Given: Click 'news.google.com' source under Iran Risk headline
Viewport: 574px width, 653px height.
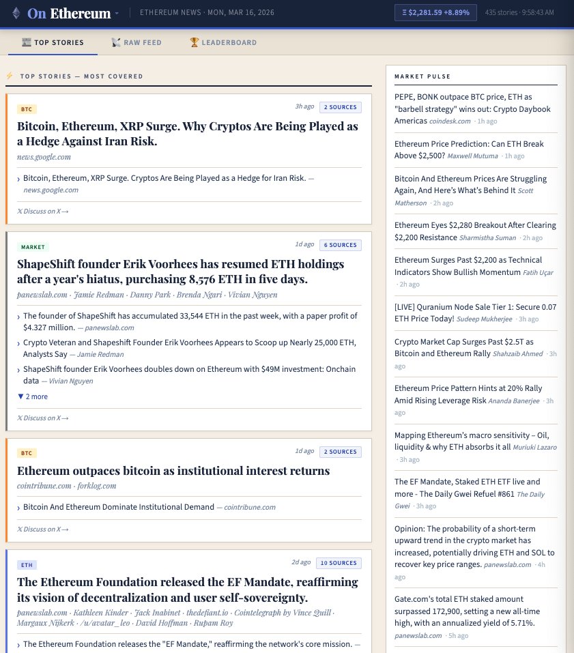Looking at the screenshot, I should point(44,157).
